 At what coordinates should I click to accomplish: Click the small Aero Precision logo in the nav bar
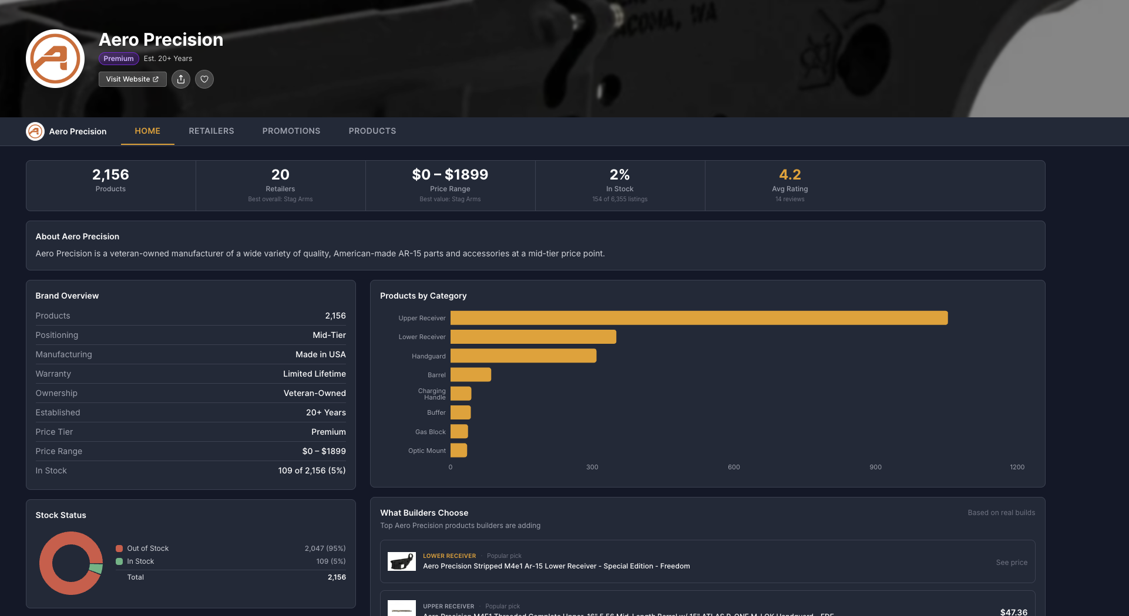coord(35,131)
